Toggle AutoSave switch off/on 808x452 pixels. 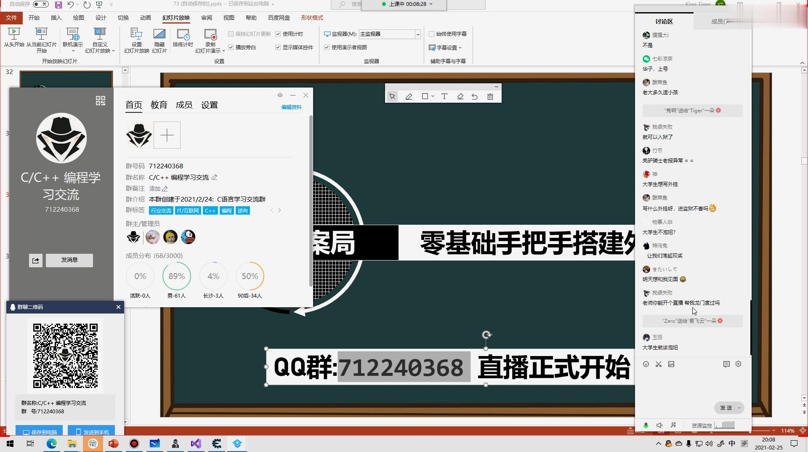40,4
